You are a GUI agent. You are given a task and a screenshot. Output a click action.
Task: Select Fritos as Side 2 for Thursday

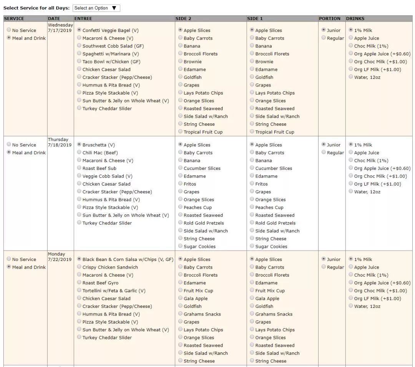(x=180, y=183)
